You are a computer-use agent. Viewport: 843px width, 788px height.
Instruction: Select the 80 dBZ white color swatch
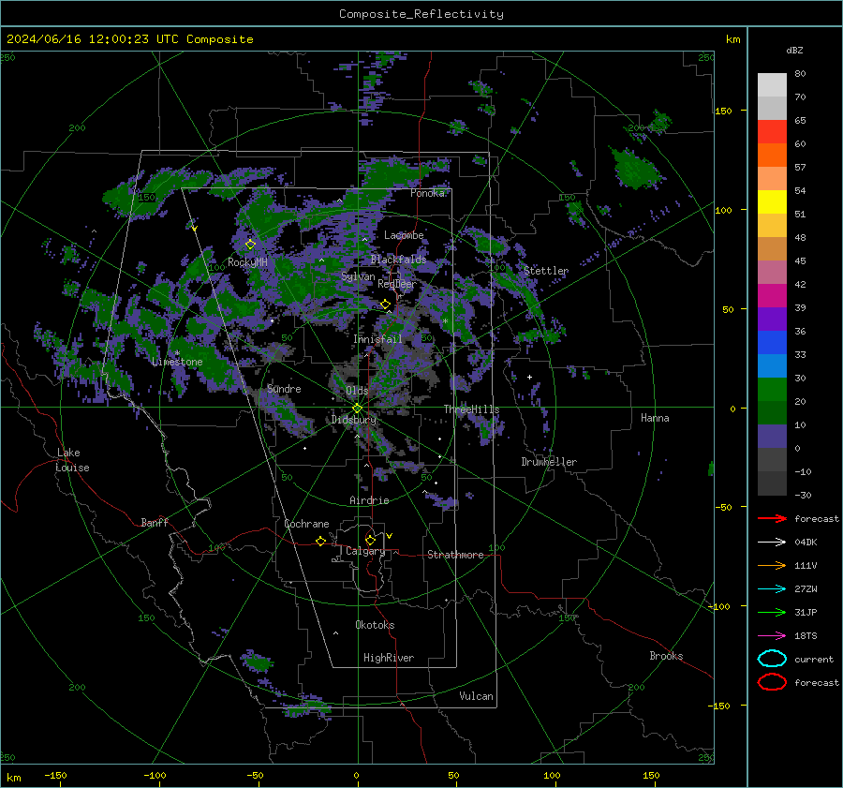772,84
